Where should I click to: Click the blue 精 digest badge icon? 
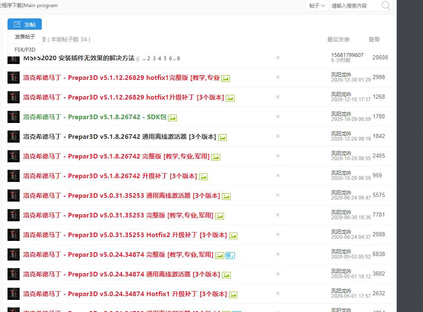230,255
